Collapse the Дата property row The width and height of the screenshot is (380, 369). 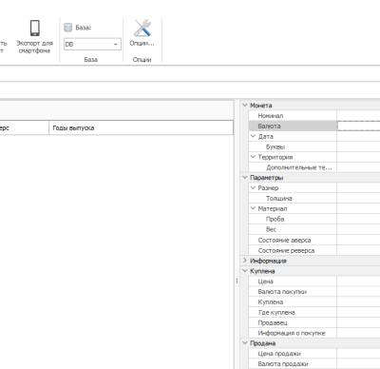pyautogui.click(x=253, y=136)
